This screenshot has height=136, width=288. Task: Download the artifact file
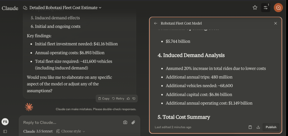(258, 127)
